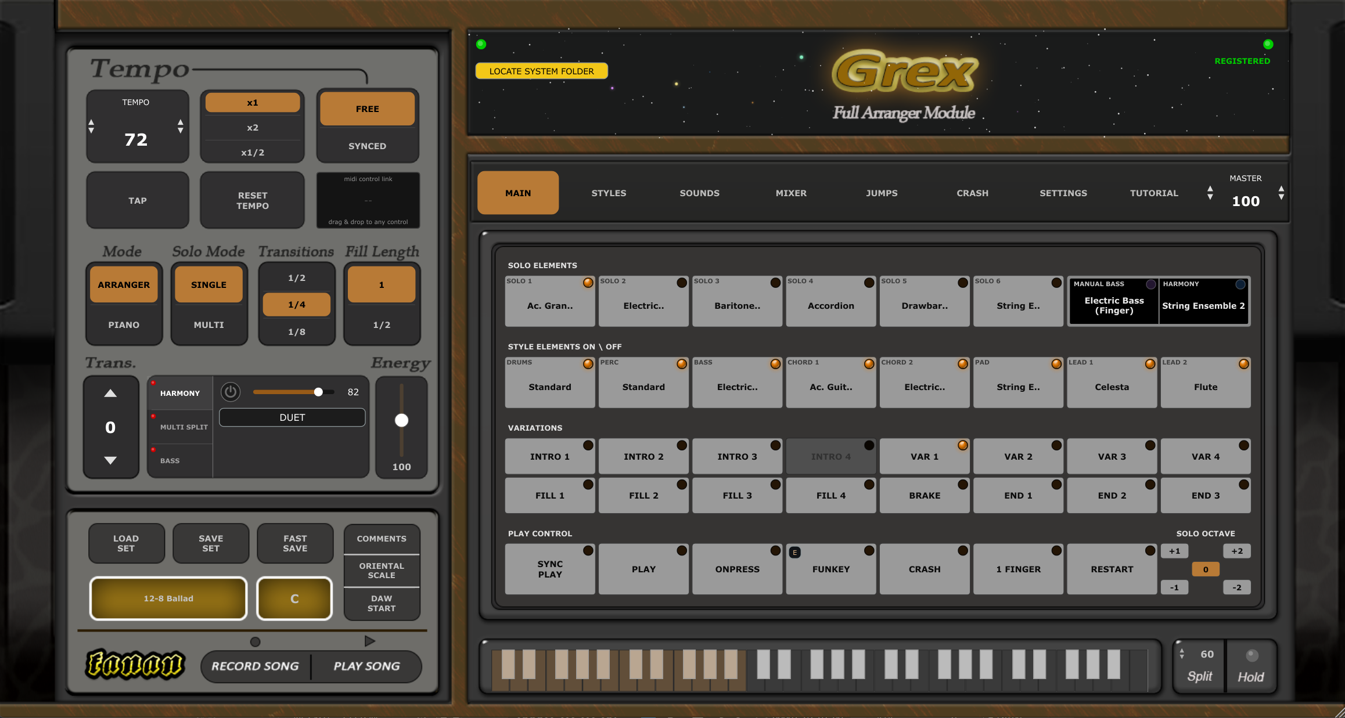Open the DUET harmony type dropdown

point(292,417)
